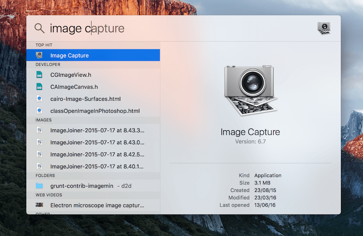Click the magnifying glass search icon
The image size is (363, 236).
click(39, 28)
